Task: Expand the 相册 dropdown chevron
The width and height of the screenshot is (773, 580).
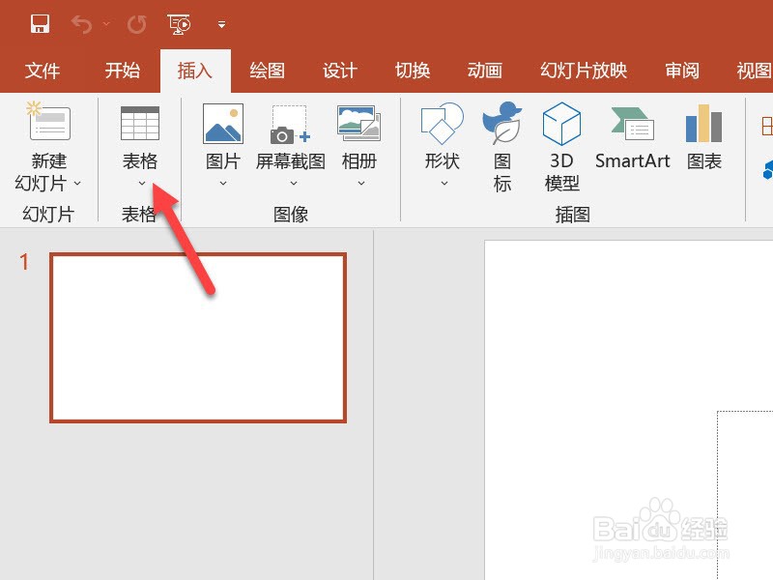Action: click(361, 184)
